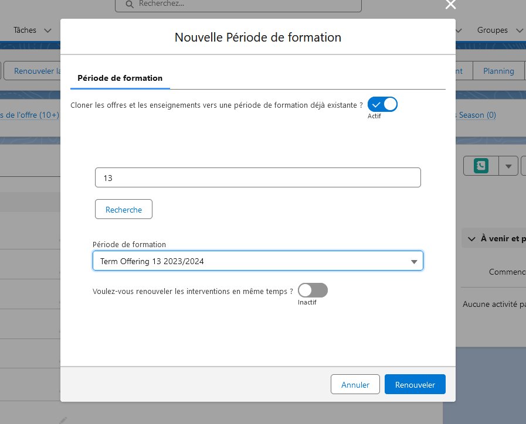Disable the clone offers toggle
The image size is (526, 424).
click(382, 105)
